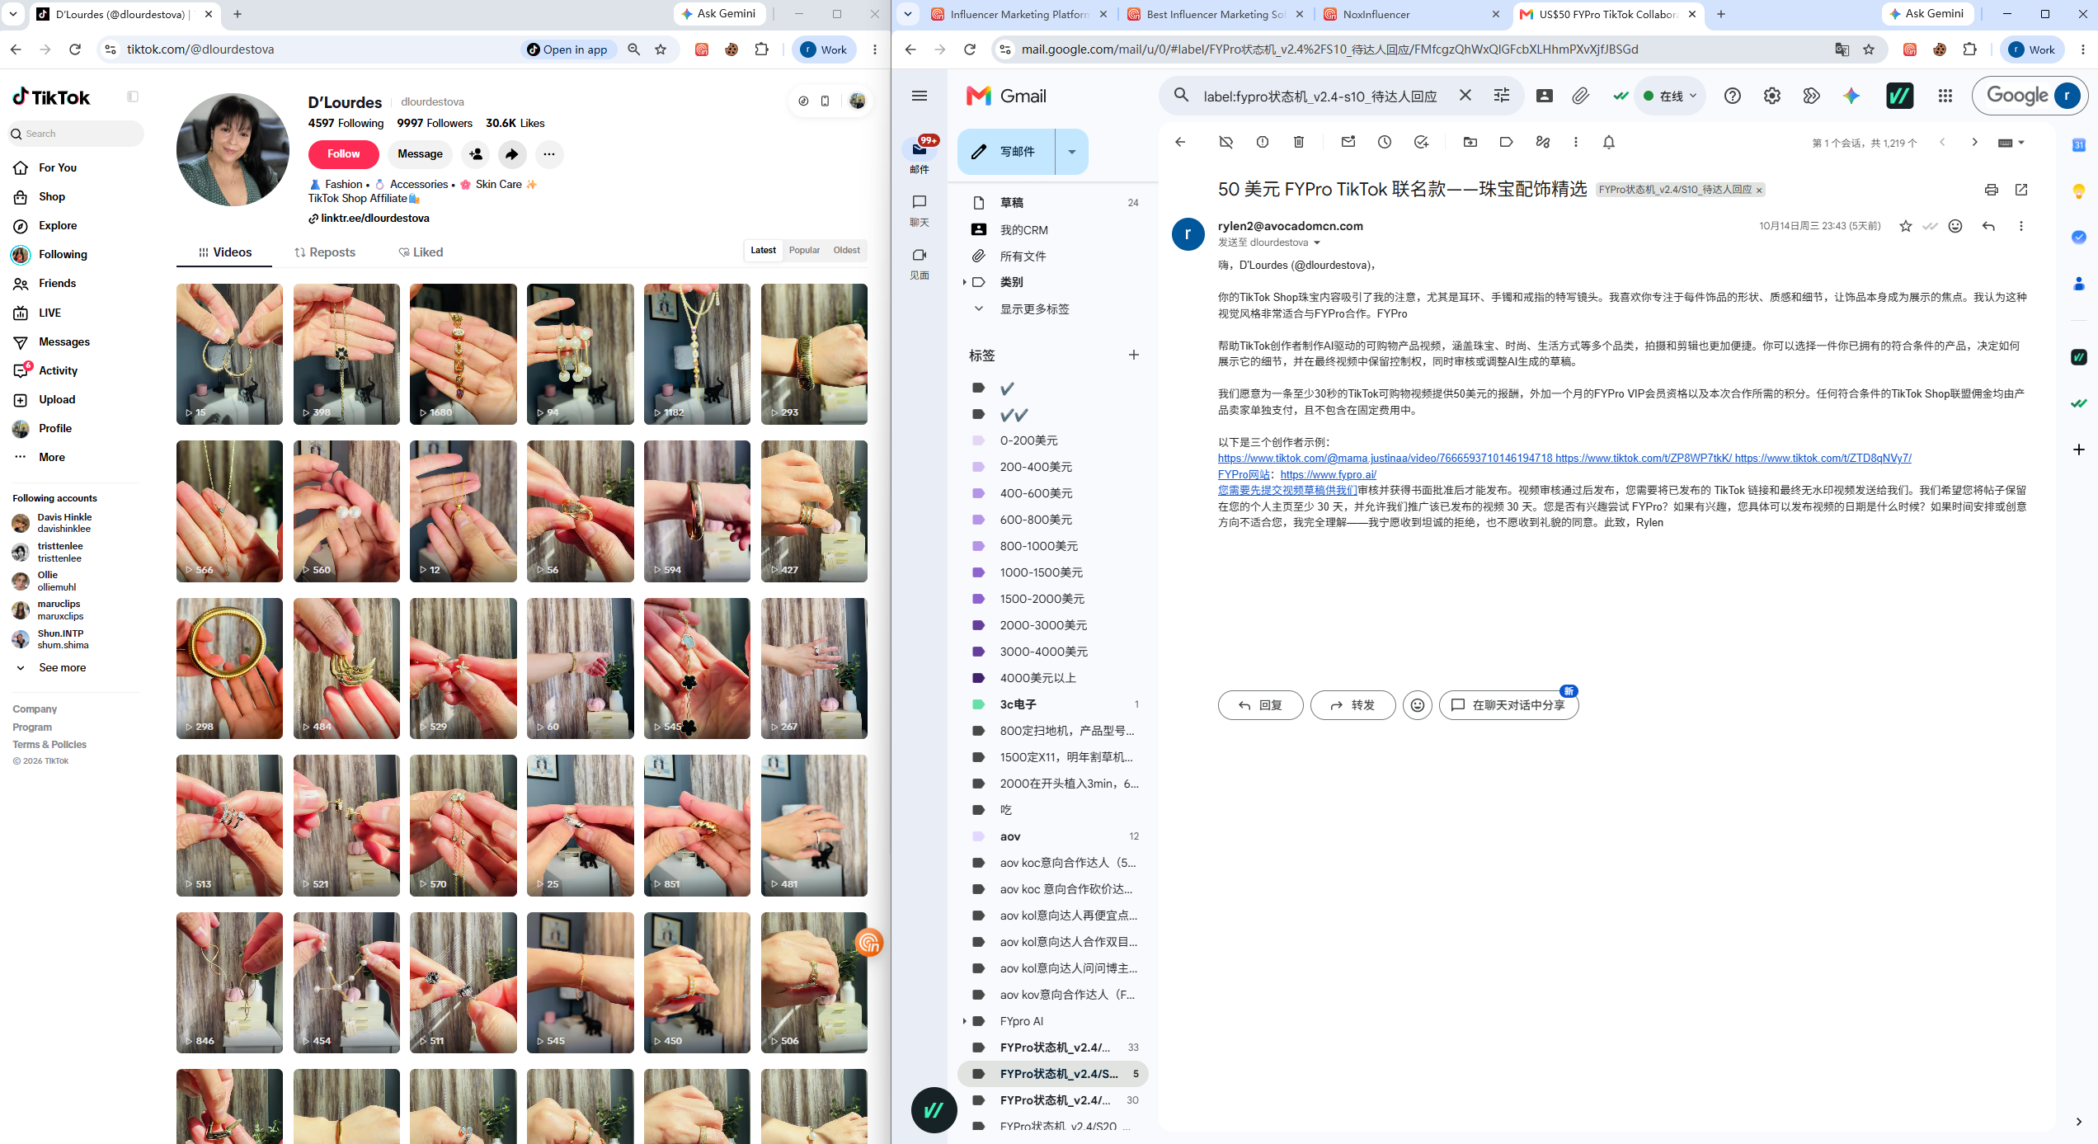Mark email as unread in Gmail toolbar
The width and height of the screenshot is (2098, 1144).
coord(1348,142)
